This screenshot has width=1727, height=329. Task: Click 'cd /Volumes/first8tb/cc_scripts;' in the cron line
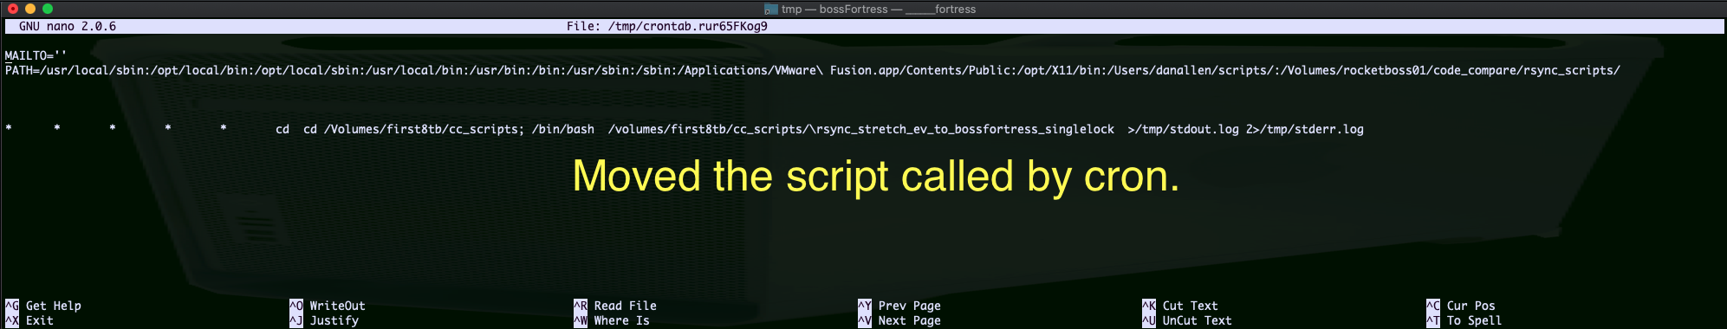click(413, 129)
